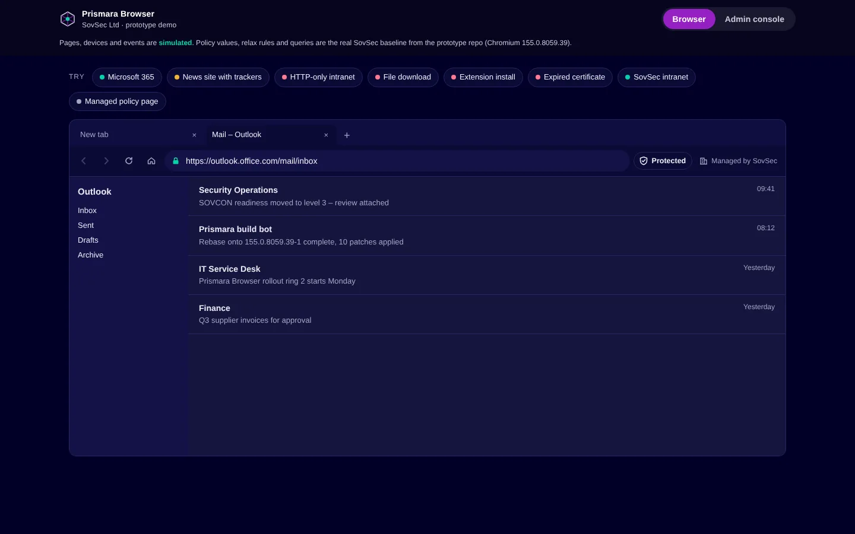Go forward with the forward arrow
Image resolution: width=855 pixels, height=534 pixels.
[x=106, y=161]
